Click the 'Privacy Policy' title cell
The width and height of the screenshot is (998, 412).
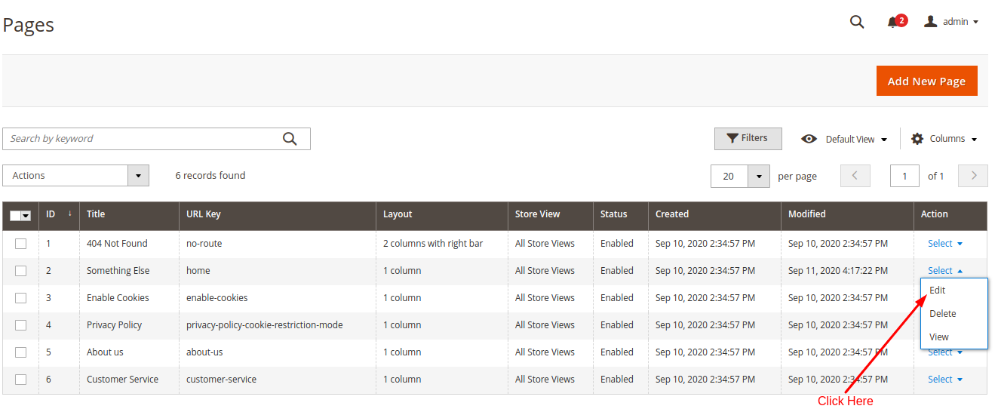click(x=114, y=325)
